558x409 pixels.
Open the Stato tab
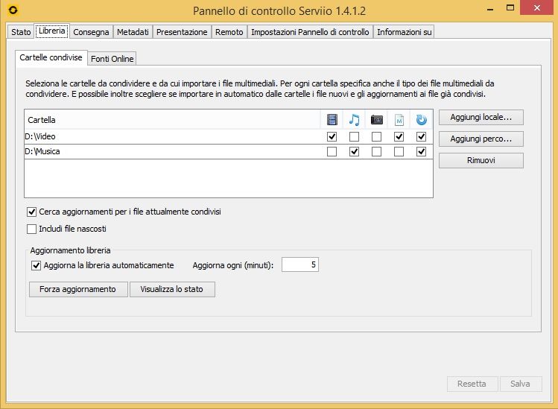pyautogui.click(x=21, y=32)
